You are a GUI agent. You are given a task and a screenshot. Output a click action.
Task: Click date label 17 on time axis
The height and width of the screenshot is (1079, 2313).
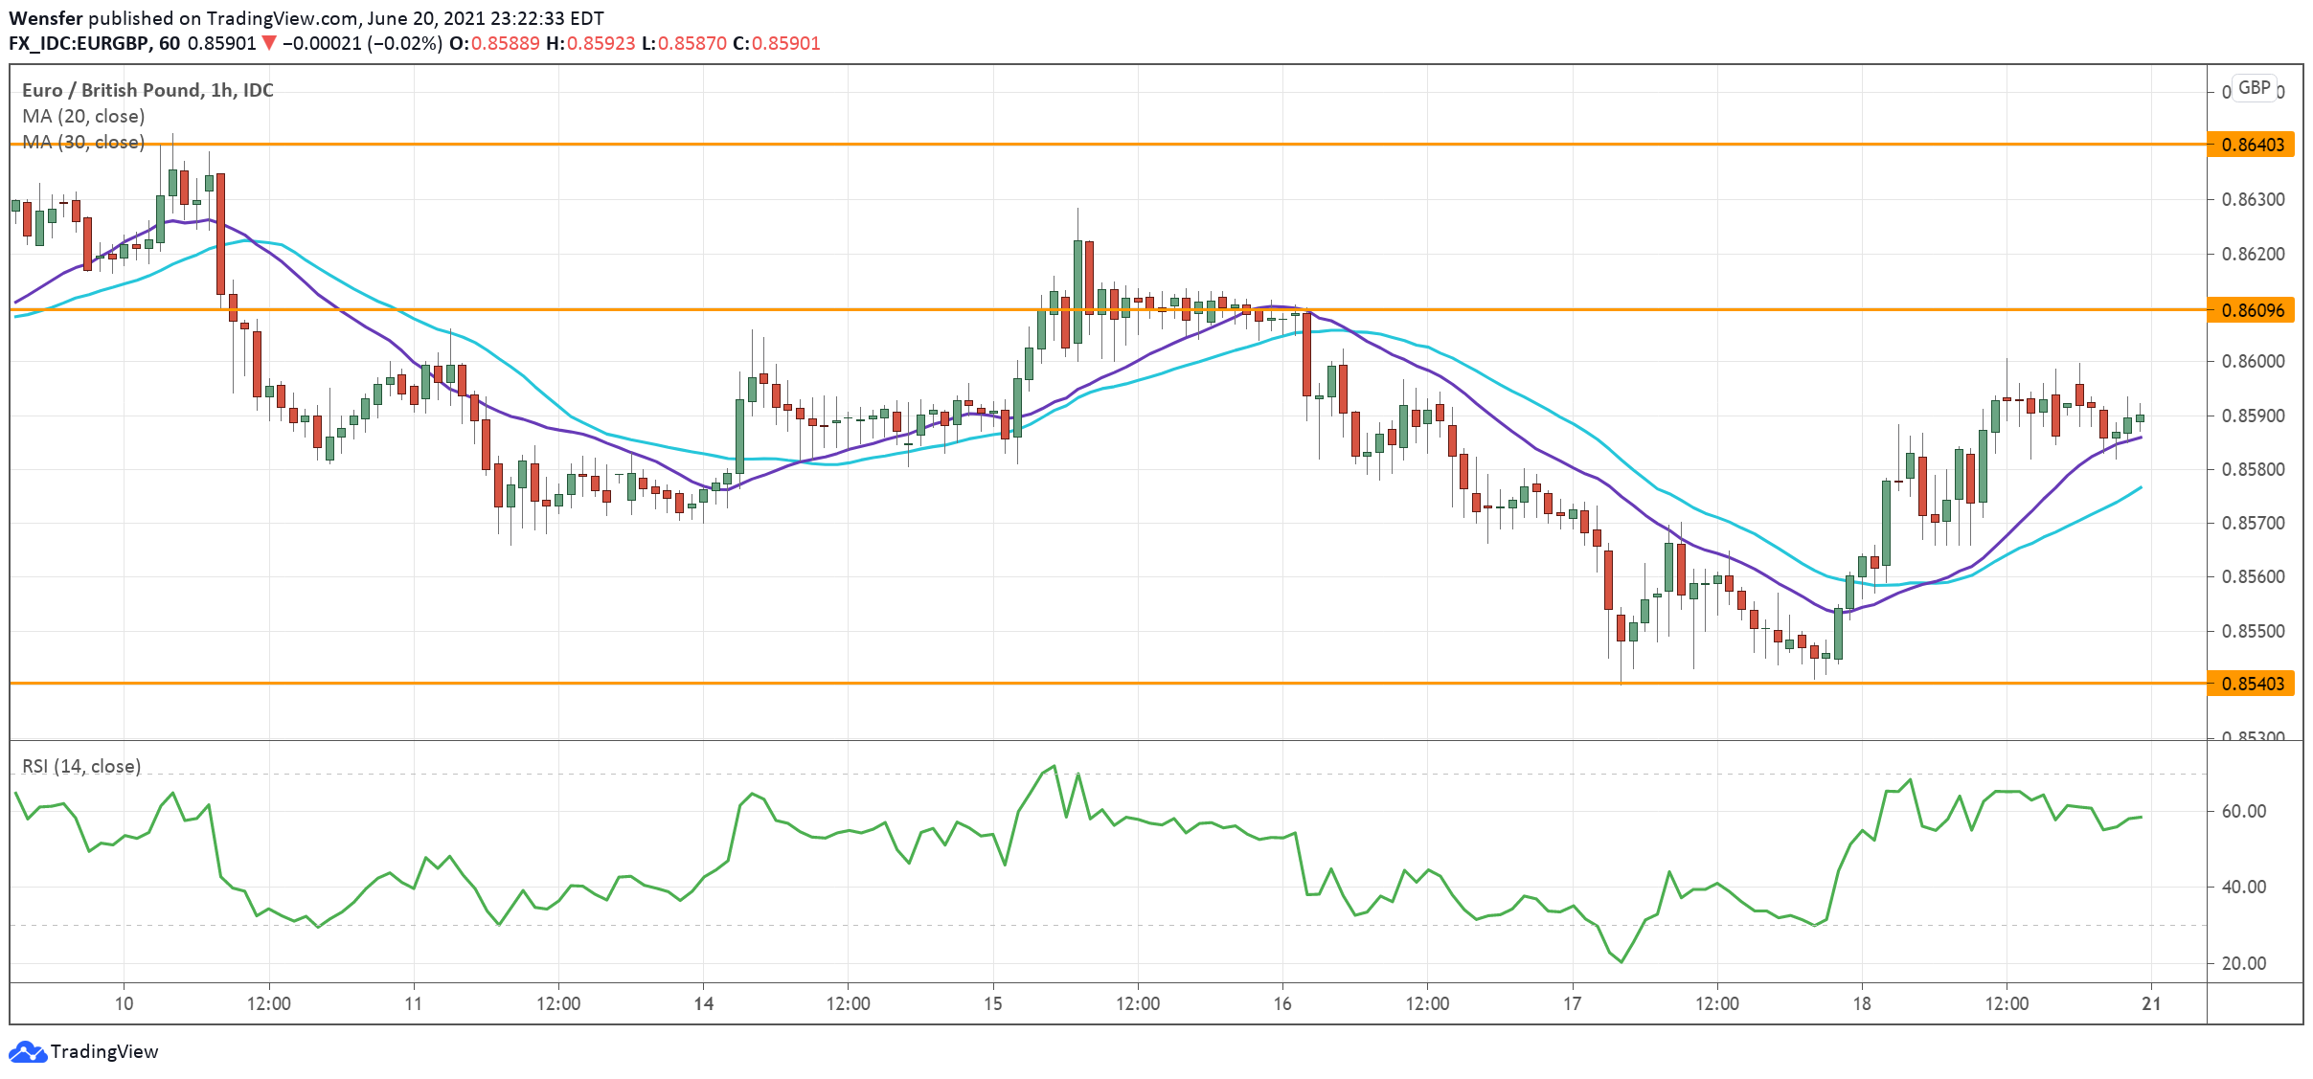point(1572,1003)
